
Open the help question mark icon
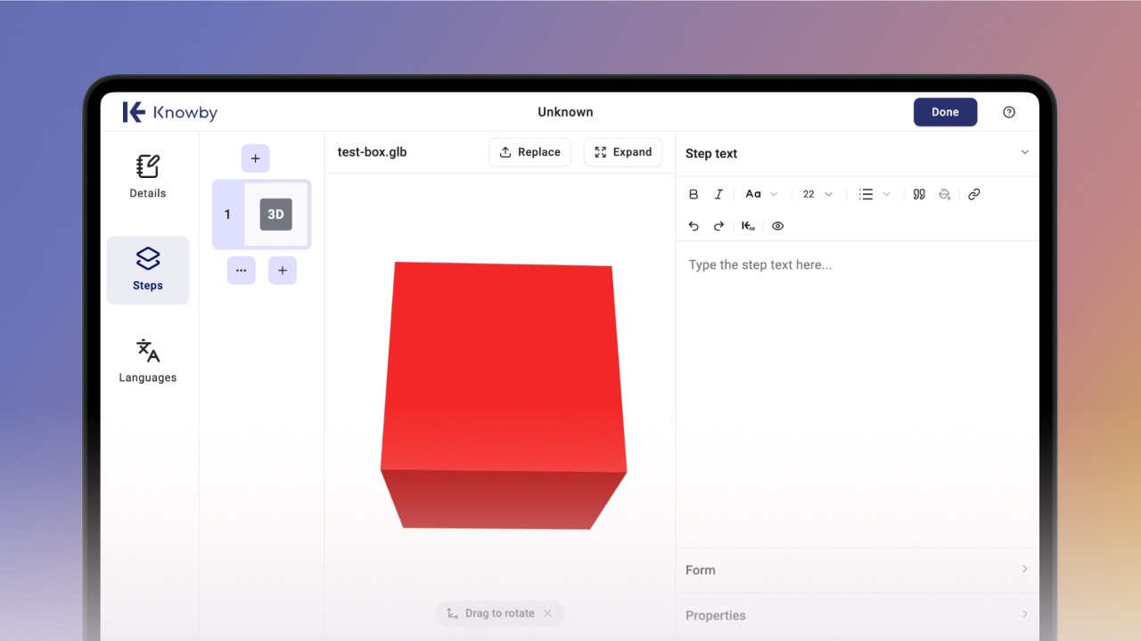1009,112
